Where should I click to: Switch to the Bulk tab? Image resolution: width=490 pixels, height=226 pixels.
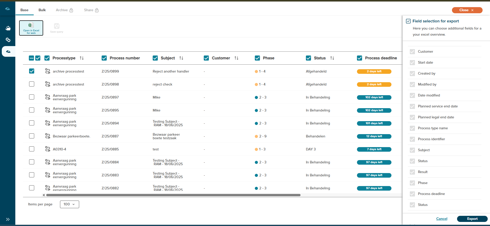(x=42, y=10)
